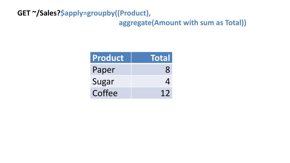Click the closing parentheses after Total

(x=244, y=23)
